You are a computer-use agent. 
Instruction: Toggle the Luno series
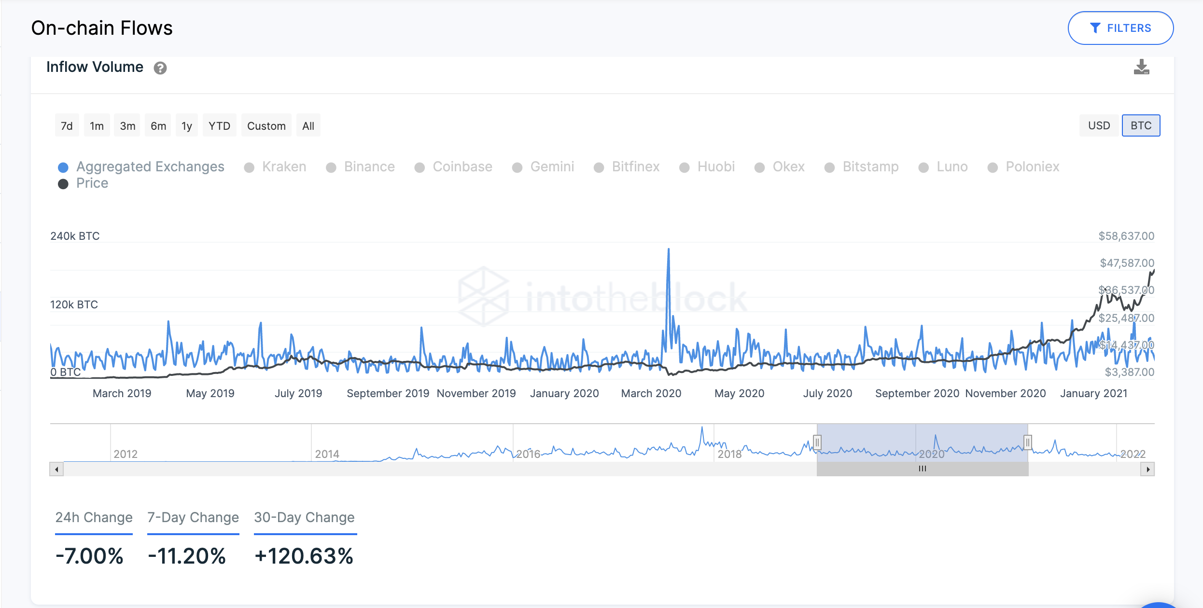[943, 167]
